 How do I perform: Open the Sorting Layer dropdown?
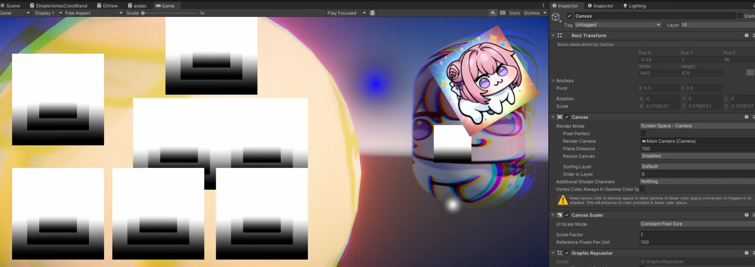click(697, 167)
